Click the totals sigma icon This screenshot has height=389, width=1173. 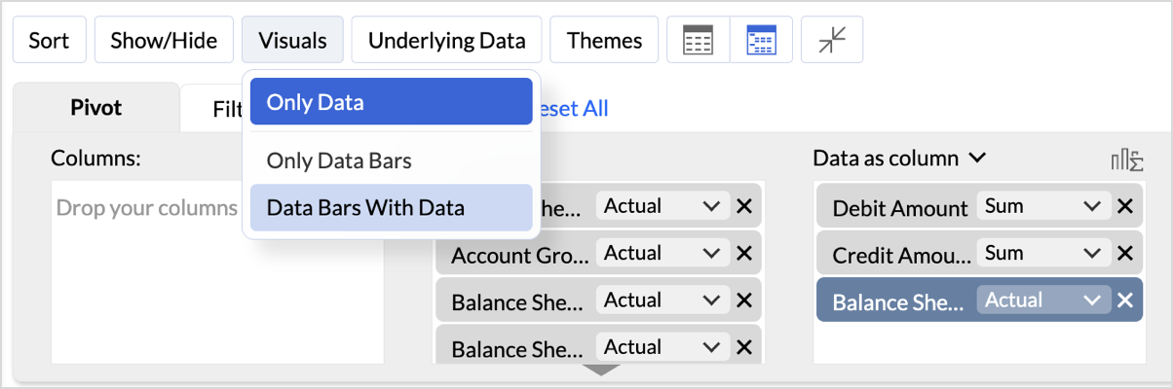(1126, 159)
